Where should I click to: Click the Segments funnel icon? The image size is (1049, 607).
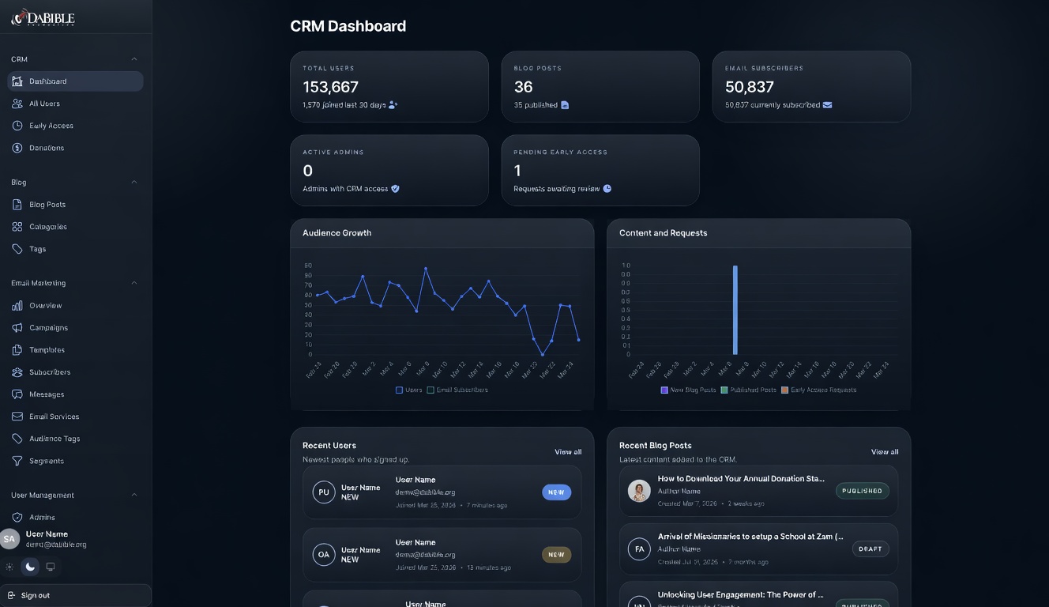click(17, 461)
